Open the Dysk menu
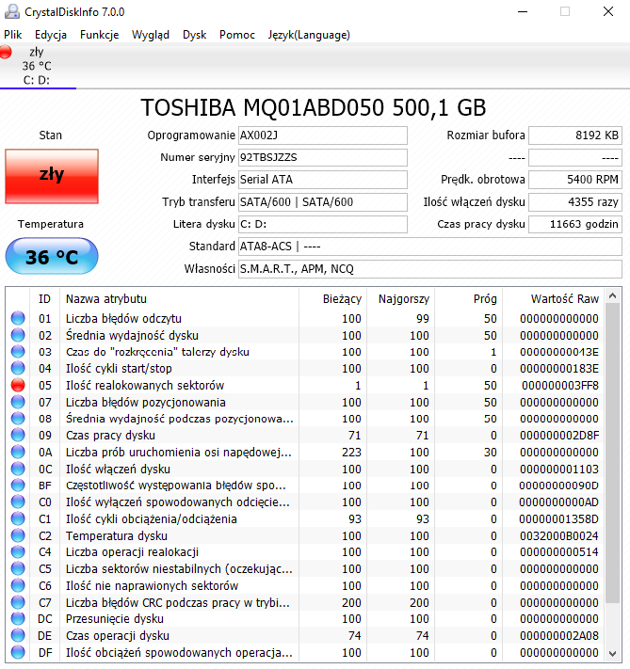Viewport: 630px width, 669px height. [194, 35]
